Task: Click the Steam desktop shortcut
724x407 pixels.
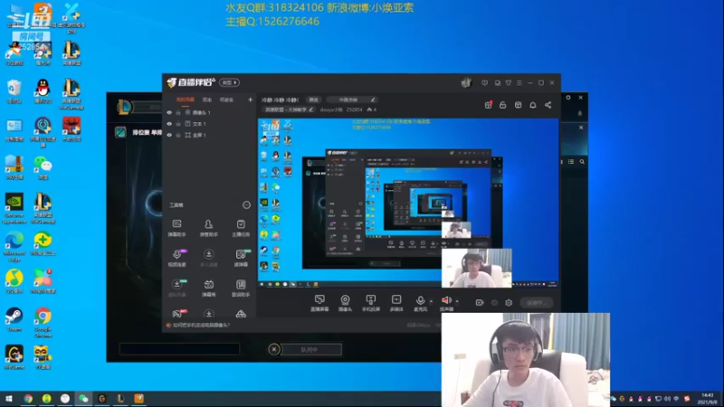Action: pos(14,319)
